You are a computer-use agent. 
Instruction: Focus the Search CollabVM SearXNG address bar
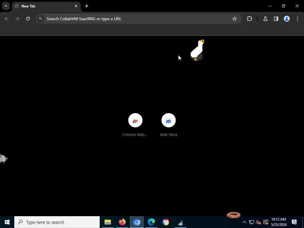(x=138, y=19)
